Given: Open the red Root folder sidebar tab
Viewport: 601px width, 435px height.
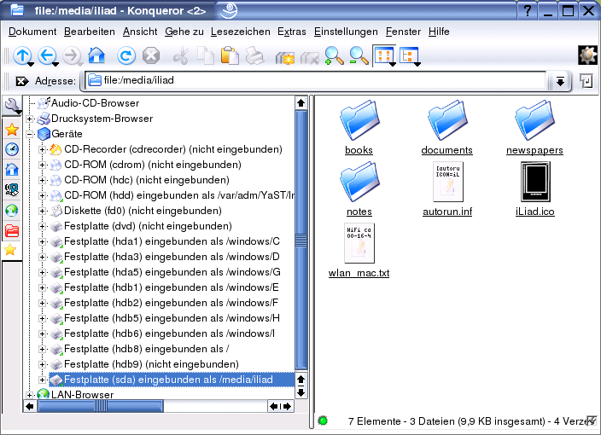Looking at the screenshot, I should click(x=12, y=230).
